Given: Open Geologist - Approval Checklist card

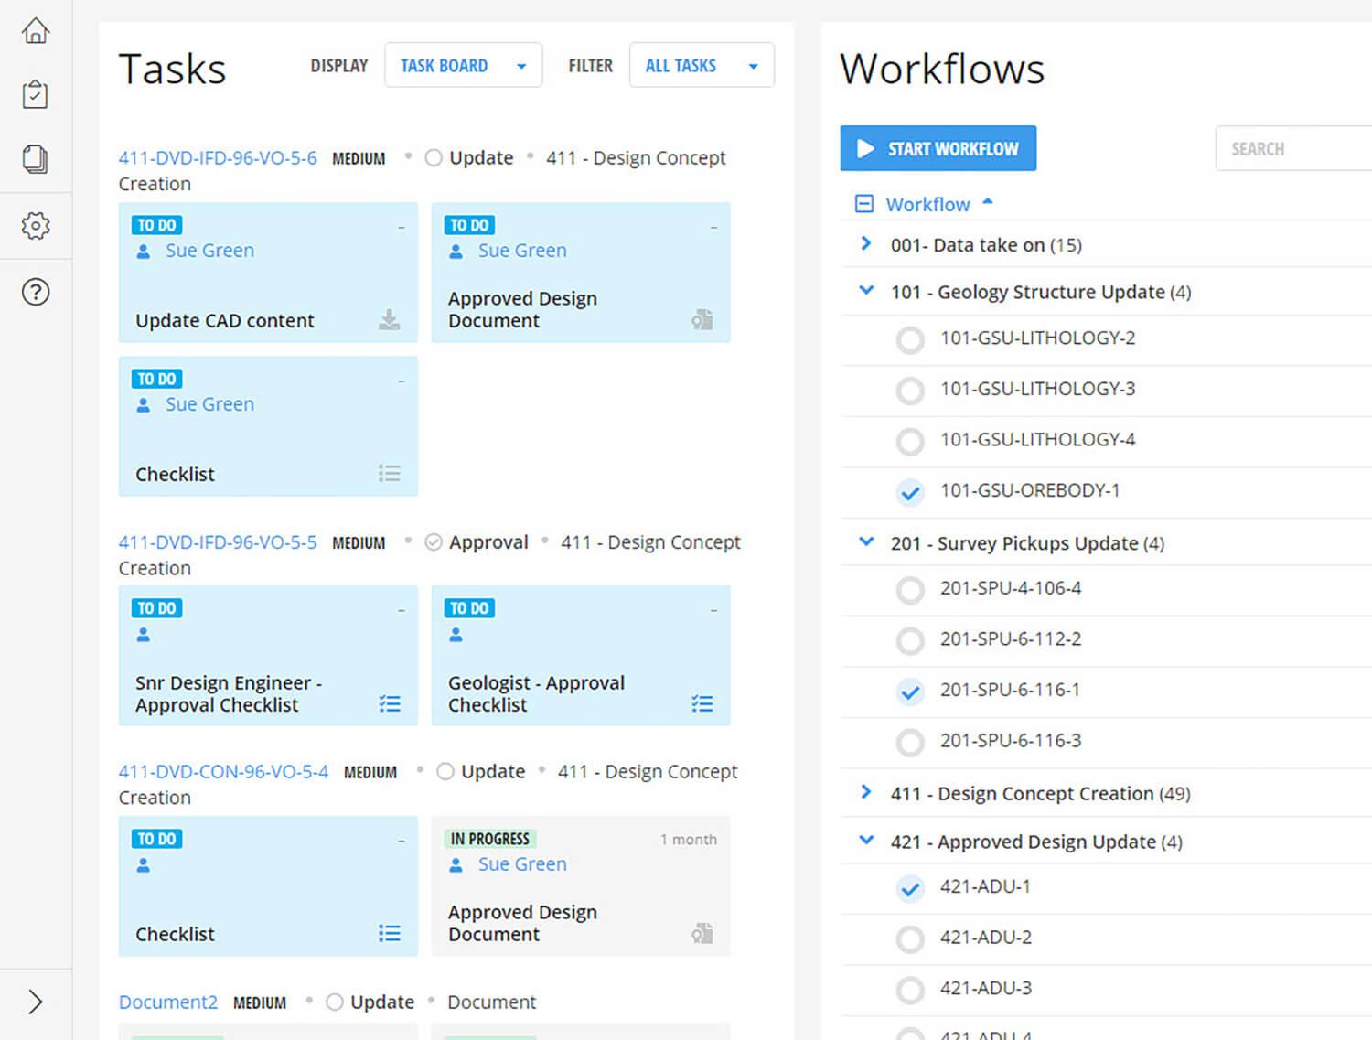Looking at the screenshot, I should point(581,656).
